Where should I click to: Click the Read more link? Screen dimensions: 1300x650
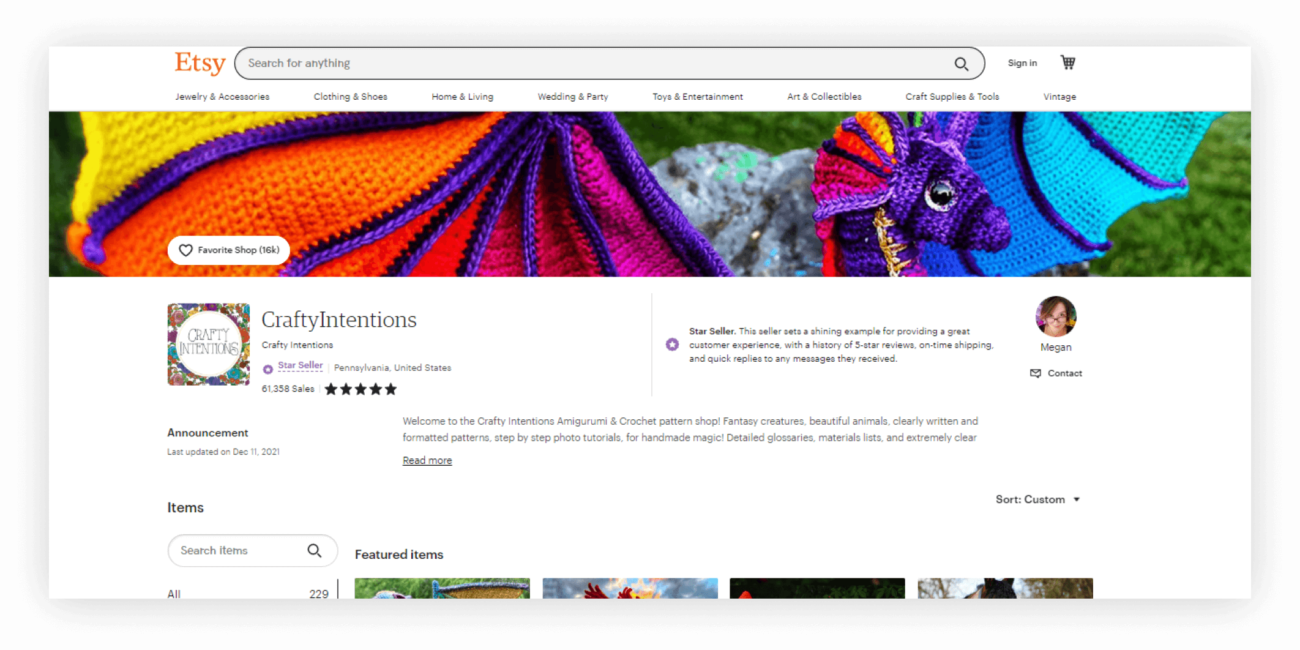[427, 460]
